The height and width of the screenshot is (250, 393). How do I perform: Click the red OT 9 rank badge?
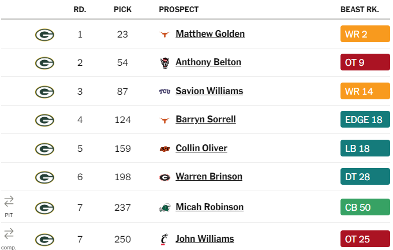365,62
